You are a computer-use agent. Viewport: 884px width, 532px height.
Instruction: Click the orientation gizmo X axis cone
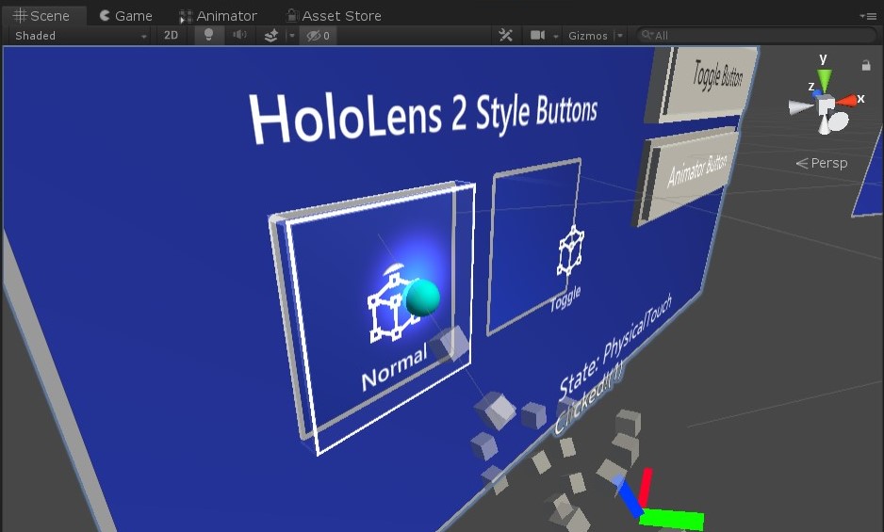846,101
